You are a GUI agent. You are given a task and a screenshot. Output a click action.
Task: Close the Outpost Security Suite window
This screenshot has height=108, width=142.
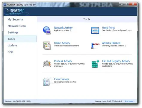133,4
